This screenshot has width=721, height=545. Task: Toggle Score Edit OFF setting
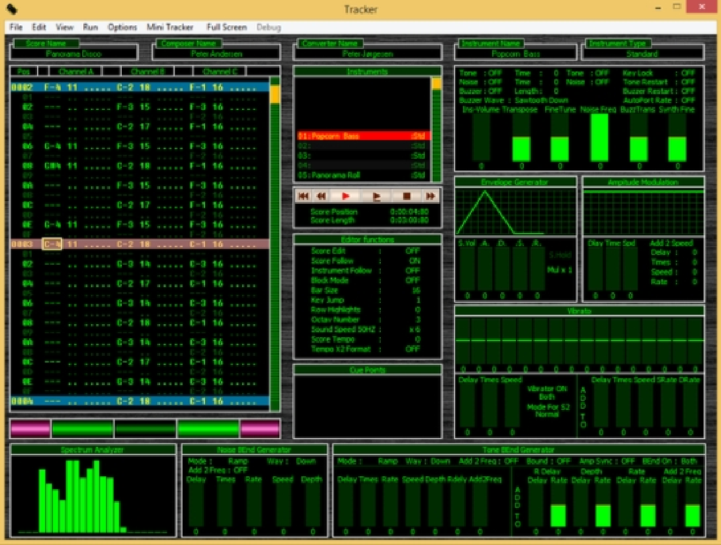(x=413, y=251)
